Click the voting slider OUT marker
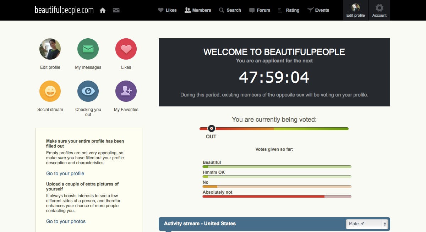Screen dimensions: 426x232 coord(211,128)
